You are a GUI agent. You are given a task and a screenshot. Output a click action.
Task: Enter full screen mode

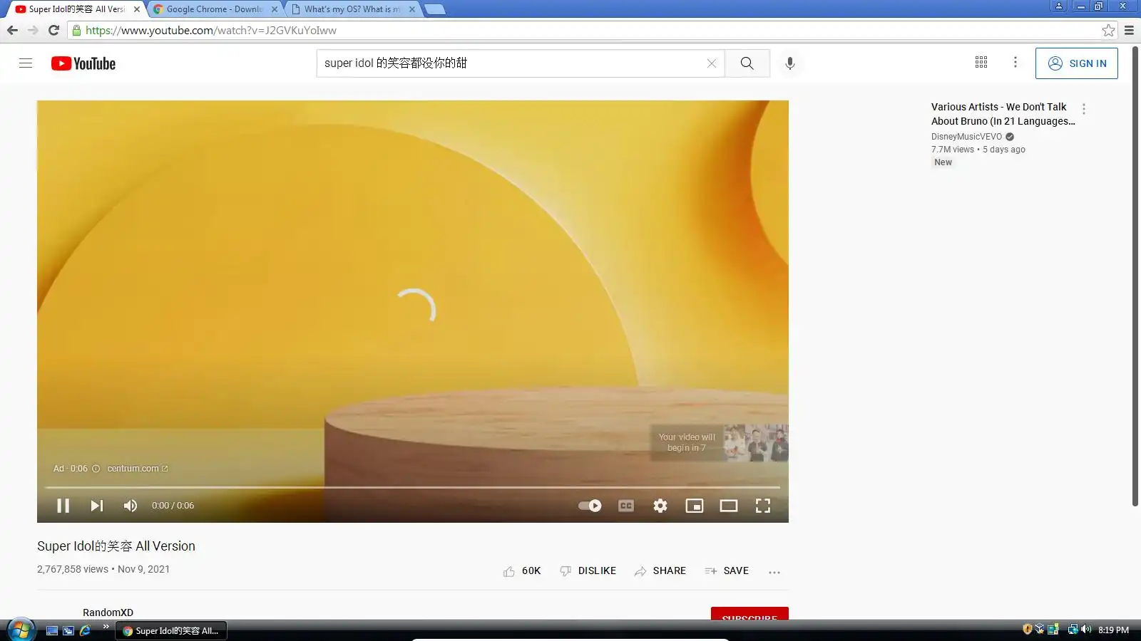[763, 506]
